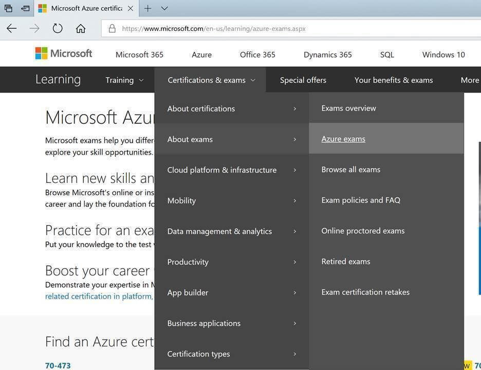Expand the Training dropdown
Screen dimensions: 481x370
click(x=124, y=80)
